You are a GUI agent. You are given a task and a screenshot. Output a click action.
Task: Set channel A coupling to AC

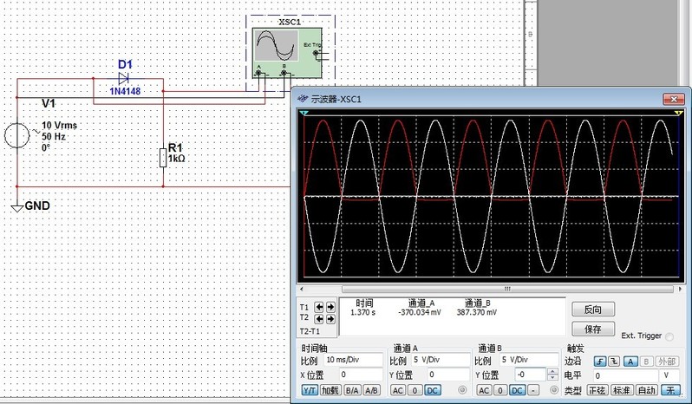397,391
